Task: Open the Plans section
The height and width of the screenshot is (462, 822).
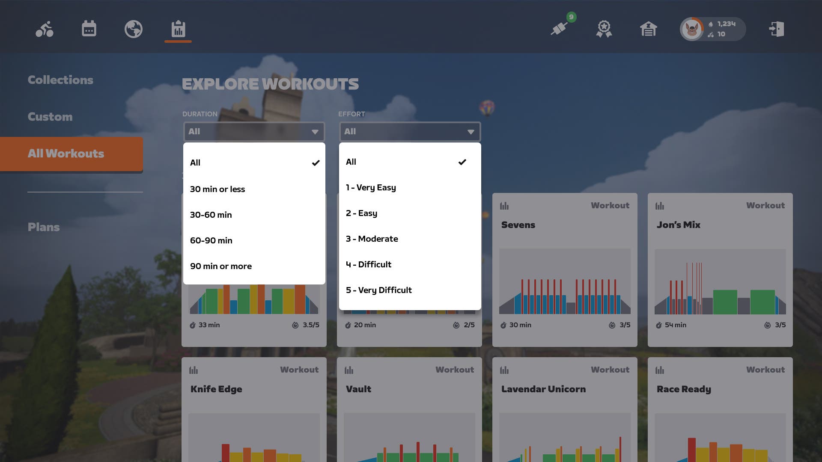Action: coord(44,227)
